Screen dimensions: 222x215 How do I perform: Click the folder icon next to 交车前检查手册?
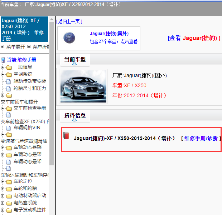point(9,109)
